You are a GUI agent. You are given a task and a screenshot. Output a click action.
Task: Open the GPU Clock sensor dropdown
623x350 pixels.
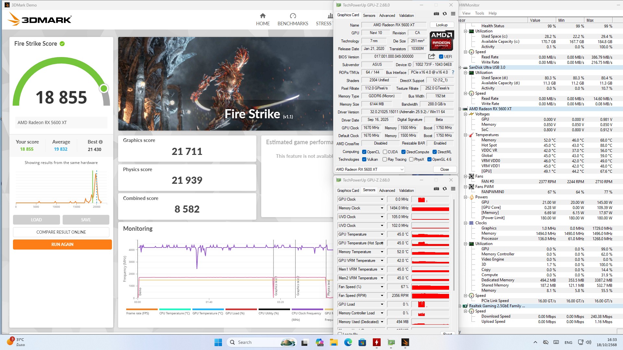point(382,199)
